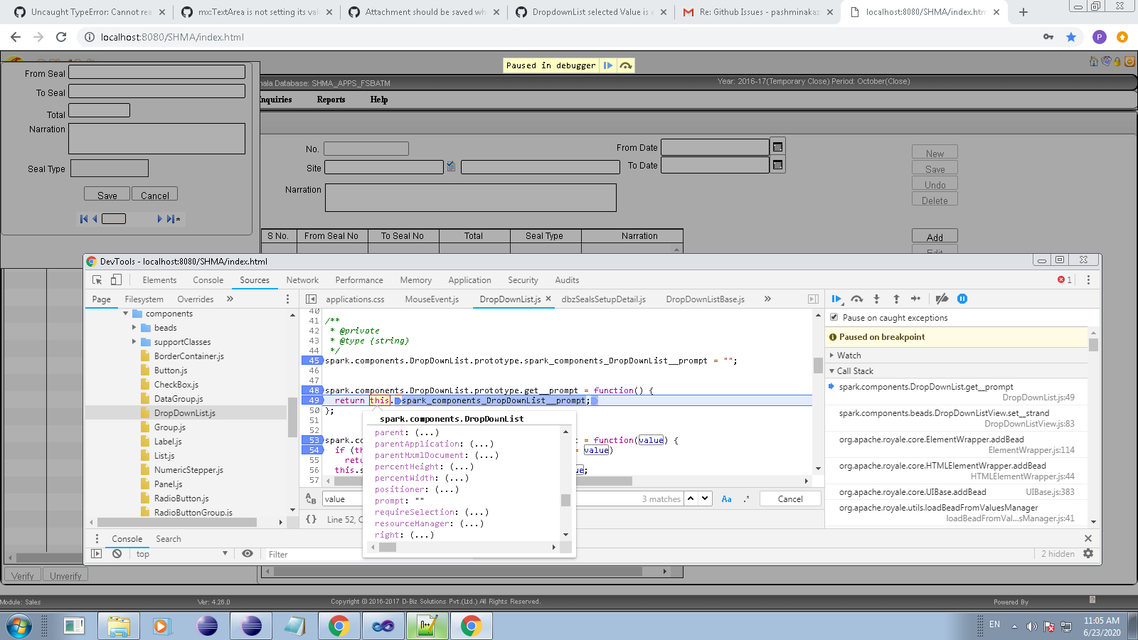Viewport: 1138px width, 640px height.
Task: Open the top context dropdown in console
Action: pos(182,554)
